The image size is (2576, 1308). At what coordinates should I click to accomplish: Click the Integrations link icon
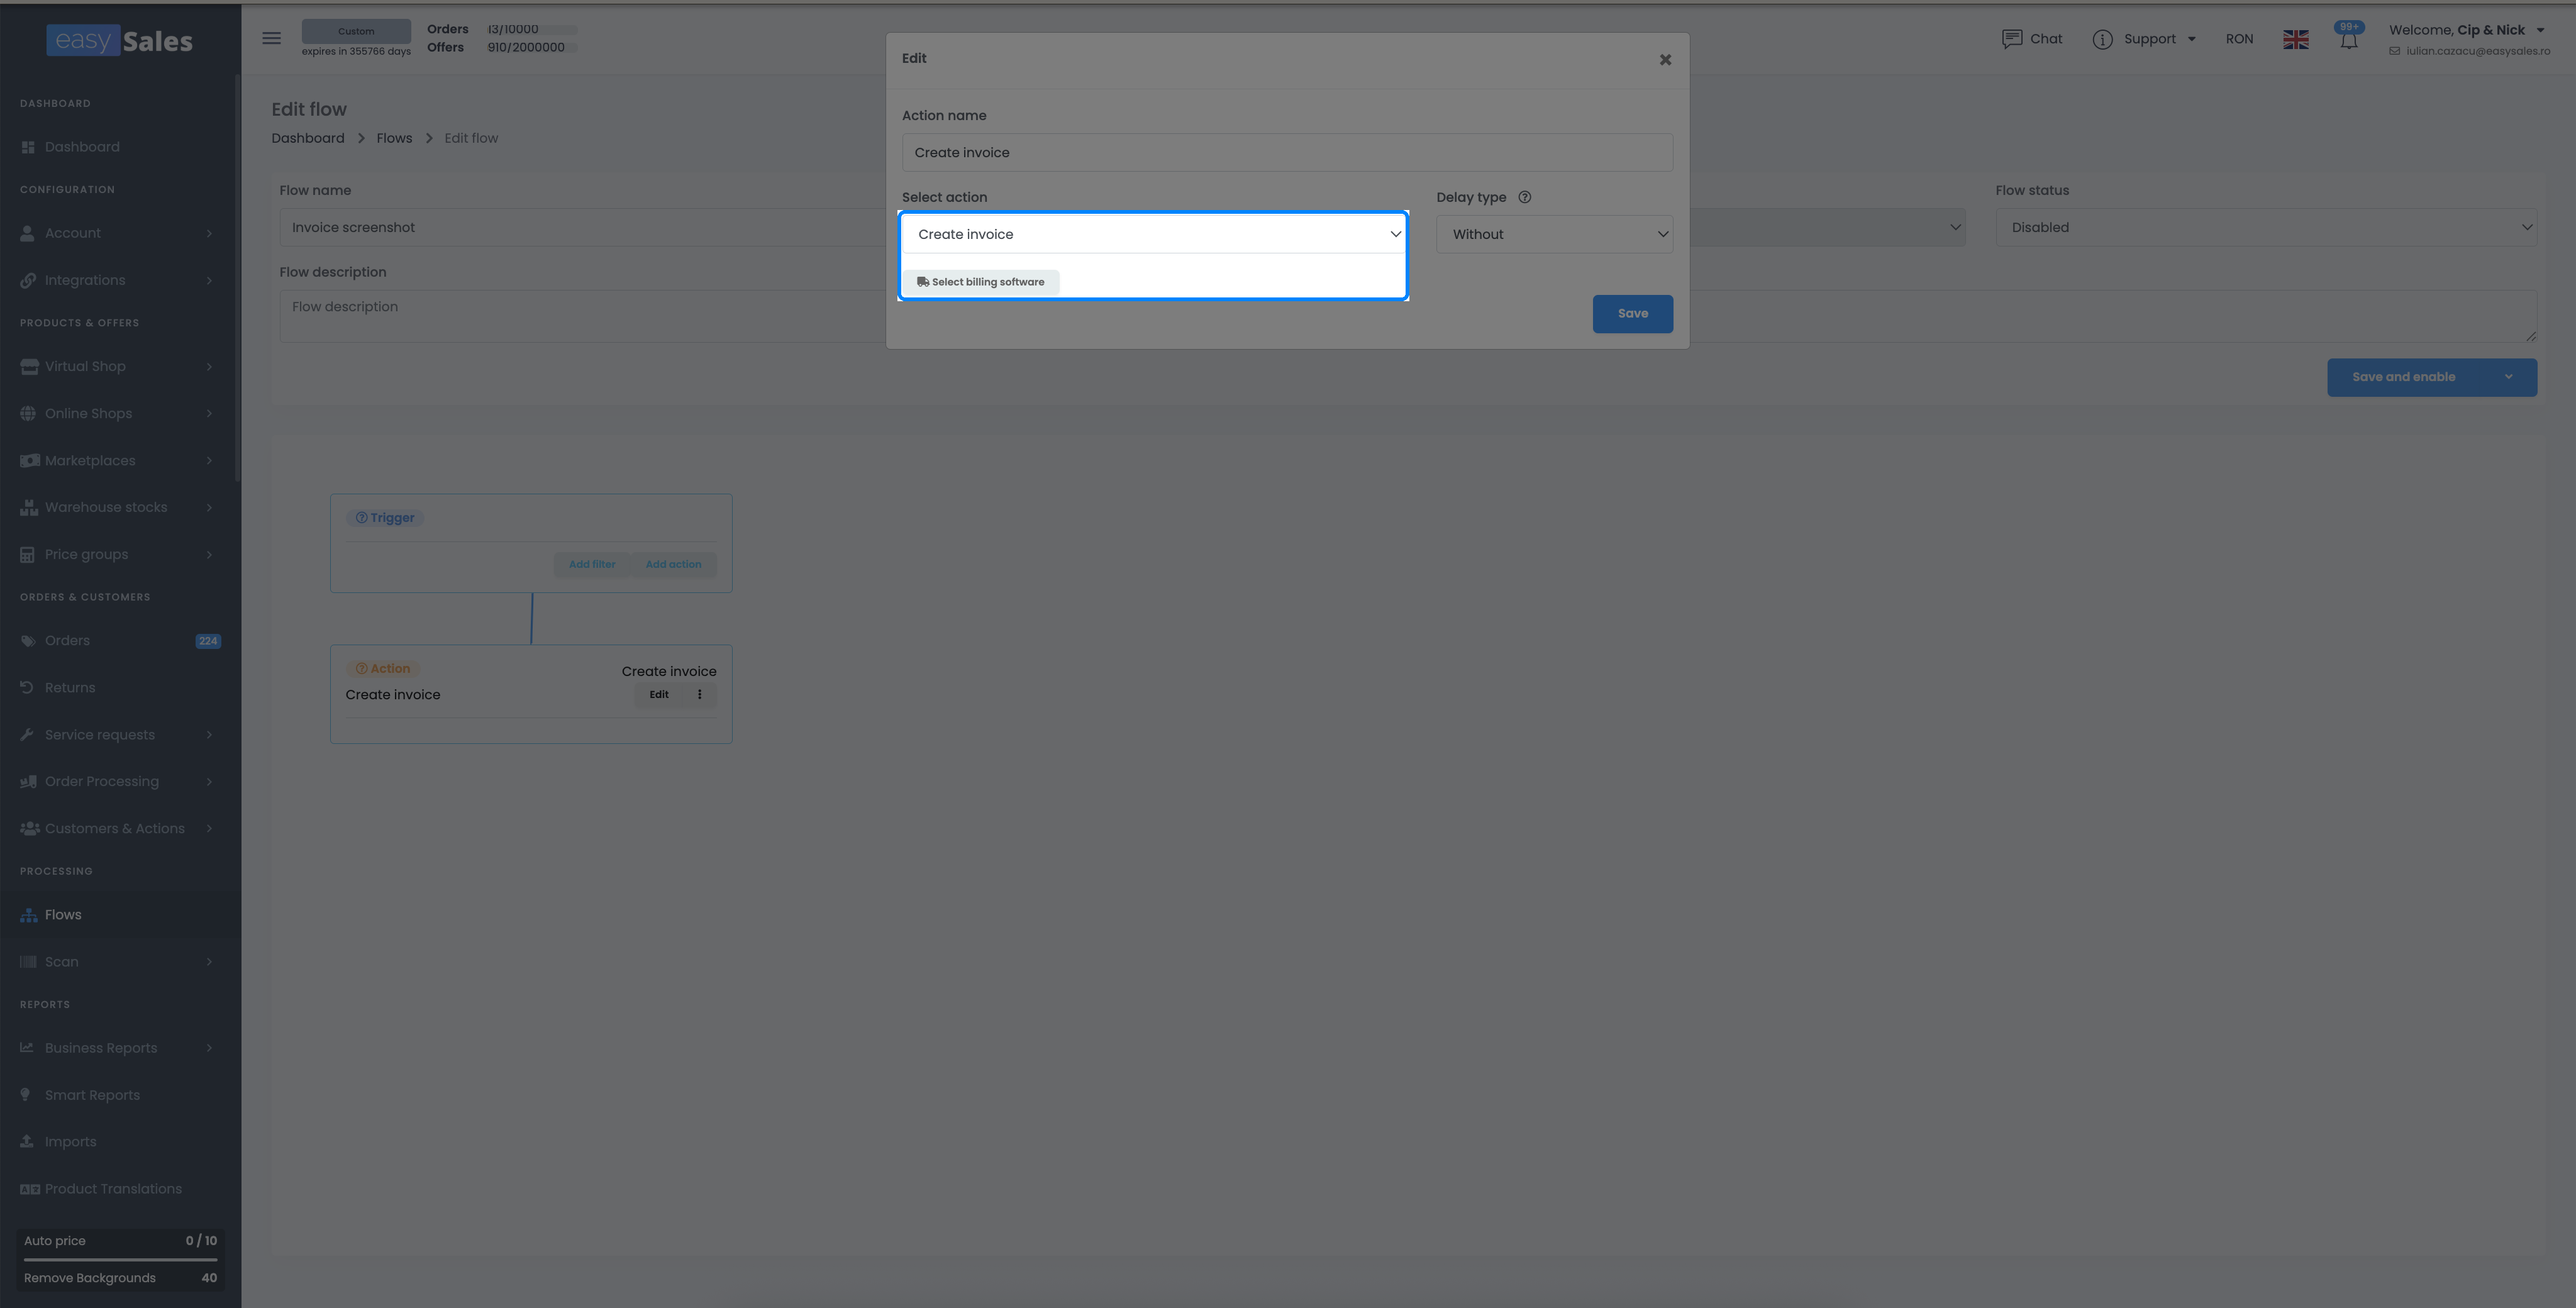click(28, 280)
